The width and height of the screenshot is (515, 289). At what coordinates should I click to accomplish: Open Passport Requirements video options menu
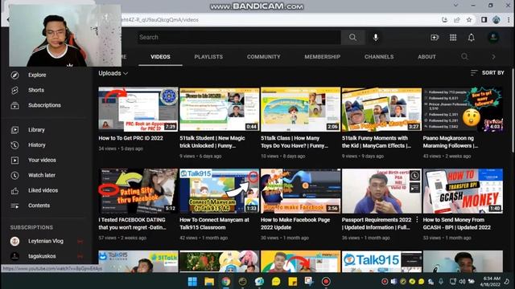click(417, 219)
